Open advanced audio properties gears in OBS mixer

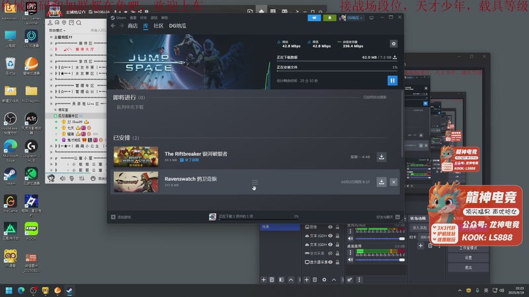tap(350, 280)
